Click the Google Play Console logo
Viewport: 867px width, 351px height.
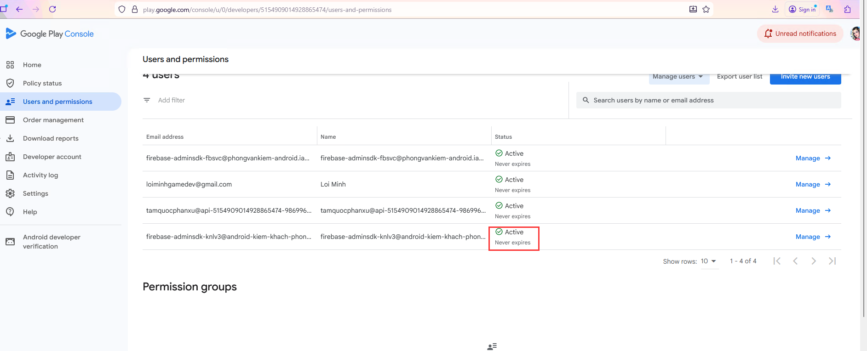[50, 34]
